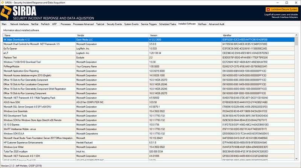Select the Windows Live Essentials row

pos(149,111)
